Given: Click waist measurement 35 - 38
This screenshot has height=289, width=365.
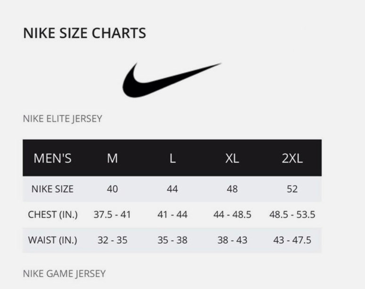Looking at the screenshot, I should click(172, 240).
